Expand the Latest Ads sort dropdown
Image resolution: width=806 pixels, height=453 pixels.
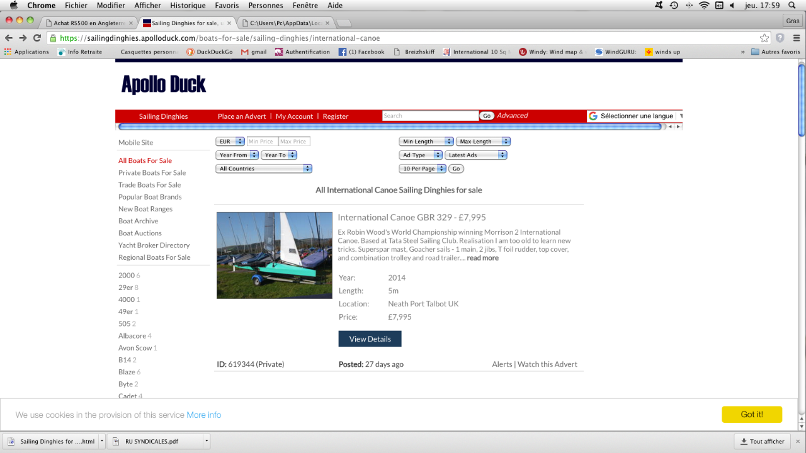(x=476, y=155)
